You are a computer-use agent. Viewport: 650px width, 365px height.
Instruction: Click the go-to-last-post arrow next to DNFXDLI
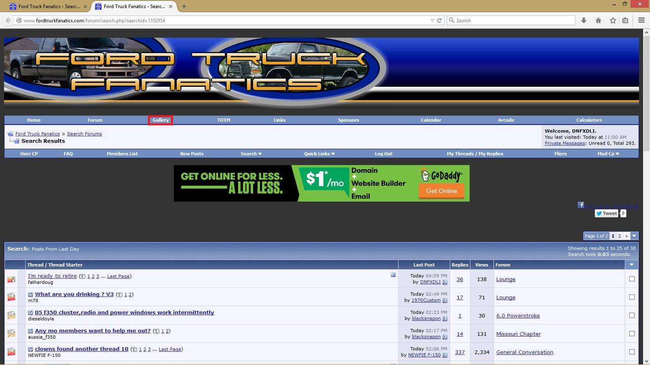point(445,282)
